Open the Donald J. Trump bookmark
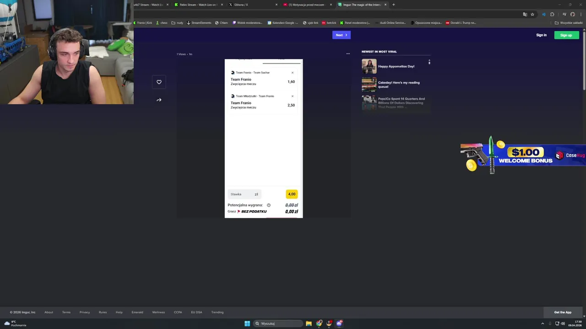586x329 pixels. coord(461,22)
